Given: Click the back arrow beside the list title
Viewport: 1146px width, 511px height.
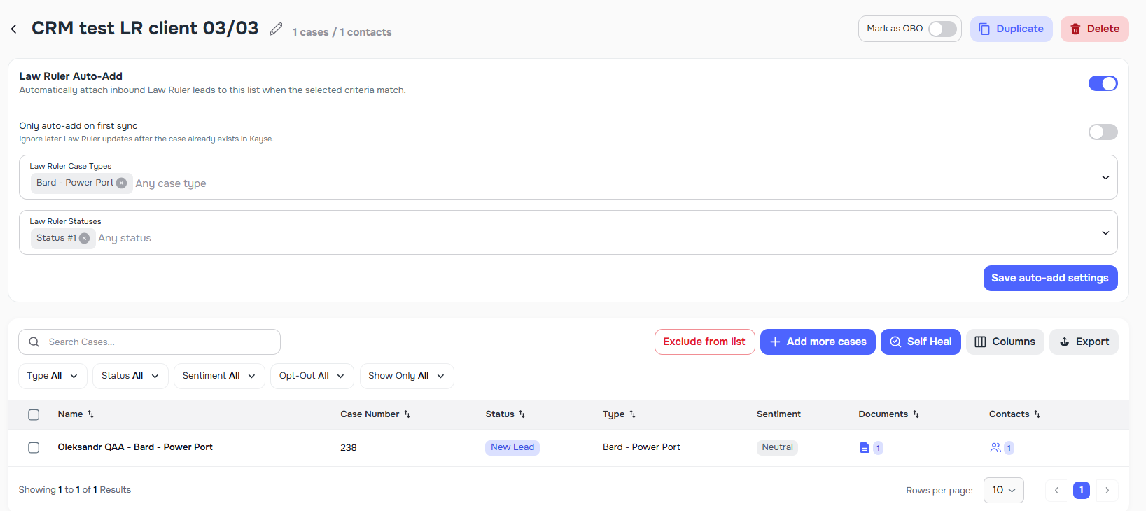Looking at the screenshot, I should click(14, 29).
